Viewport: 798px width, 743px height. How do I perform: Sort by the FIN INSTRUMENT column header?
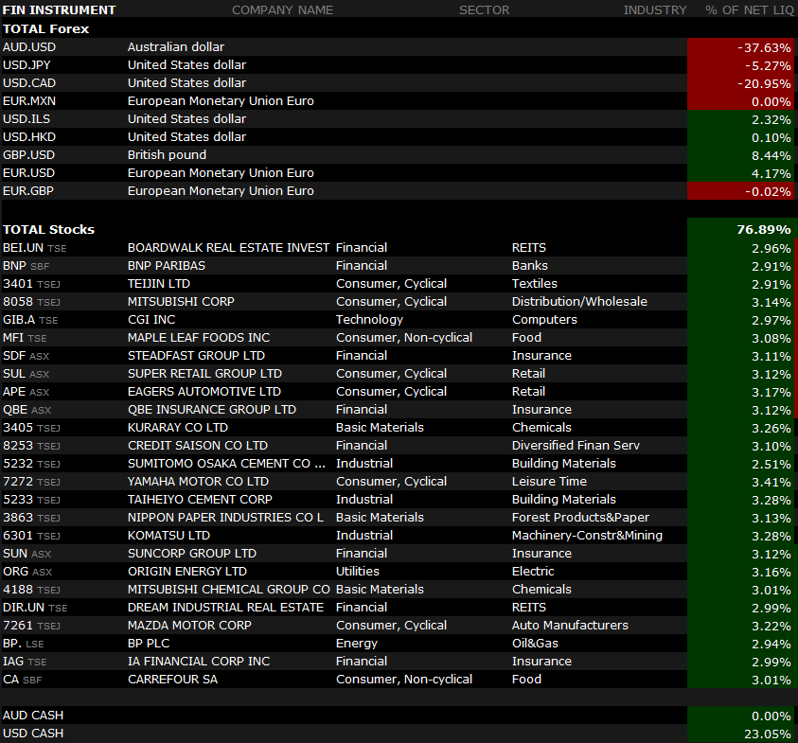tap(59, 10)
